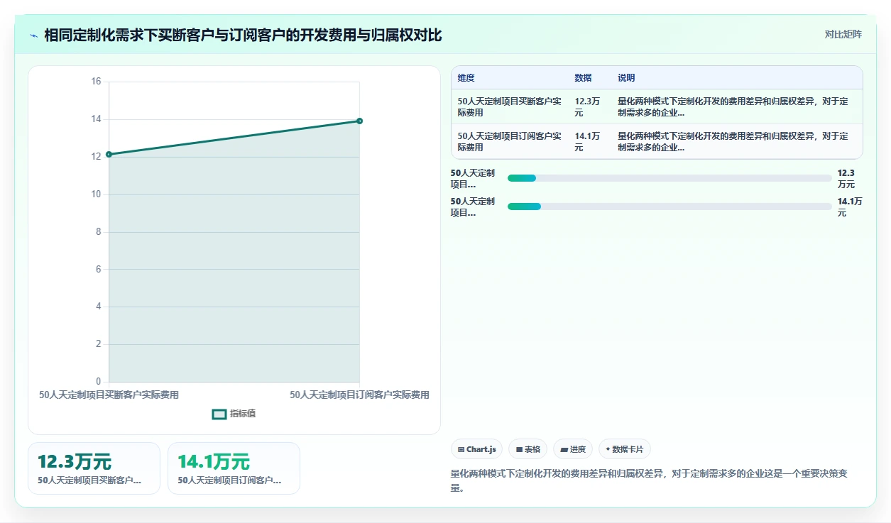This screenshot has height=523, width=891.
Task: Click the chart data point at 14.1
Action: point(360,121)
